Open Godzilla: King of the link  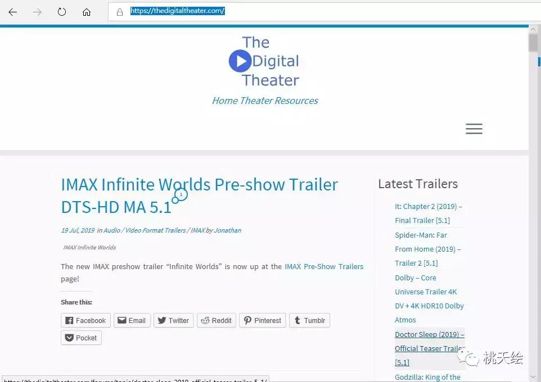(x=427, y=377)
